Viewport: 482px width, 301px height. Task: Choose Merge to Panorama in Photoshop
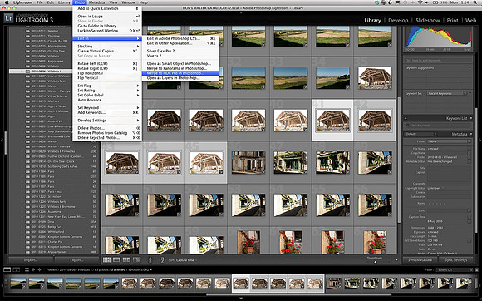click(x=181, y=68)
